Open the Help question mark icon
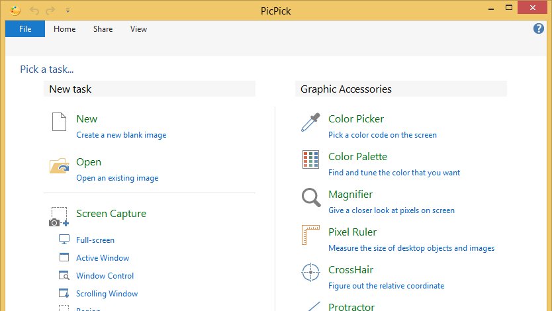This screenshot has height=311, width=552. click(x=539, y=28)
